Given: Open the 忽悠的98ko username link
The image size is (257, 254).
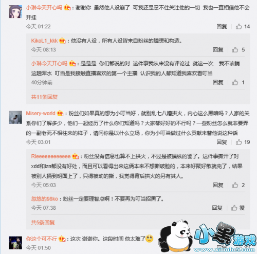Looking at the screenshot, I should click(45, 199).
